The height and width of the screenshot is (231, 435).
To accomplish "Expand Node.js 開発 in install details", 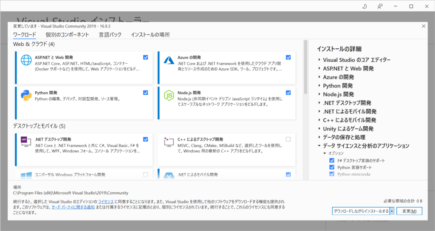I will (319, 94).
